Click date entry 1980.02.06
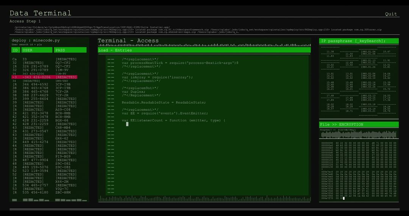The height and width of the screenshot is (216, 409). point(368,74)
